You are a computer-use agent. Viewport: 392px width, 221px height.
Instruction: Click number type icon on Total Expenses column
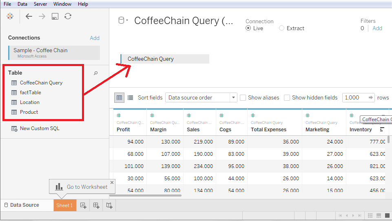tap(253, 115)
